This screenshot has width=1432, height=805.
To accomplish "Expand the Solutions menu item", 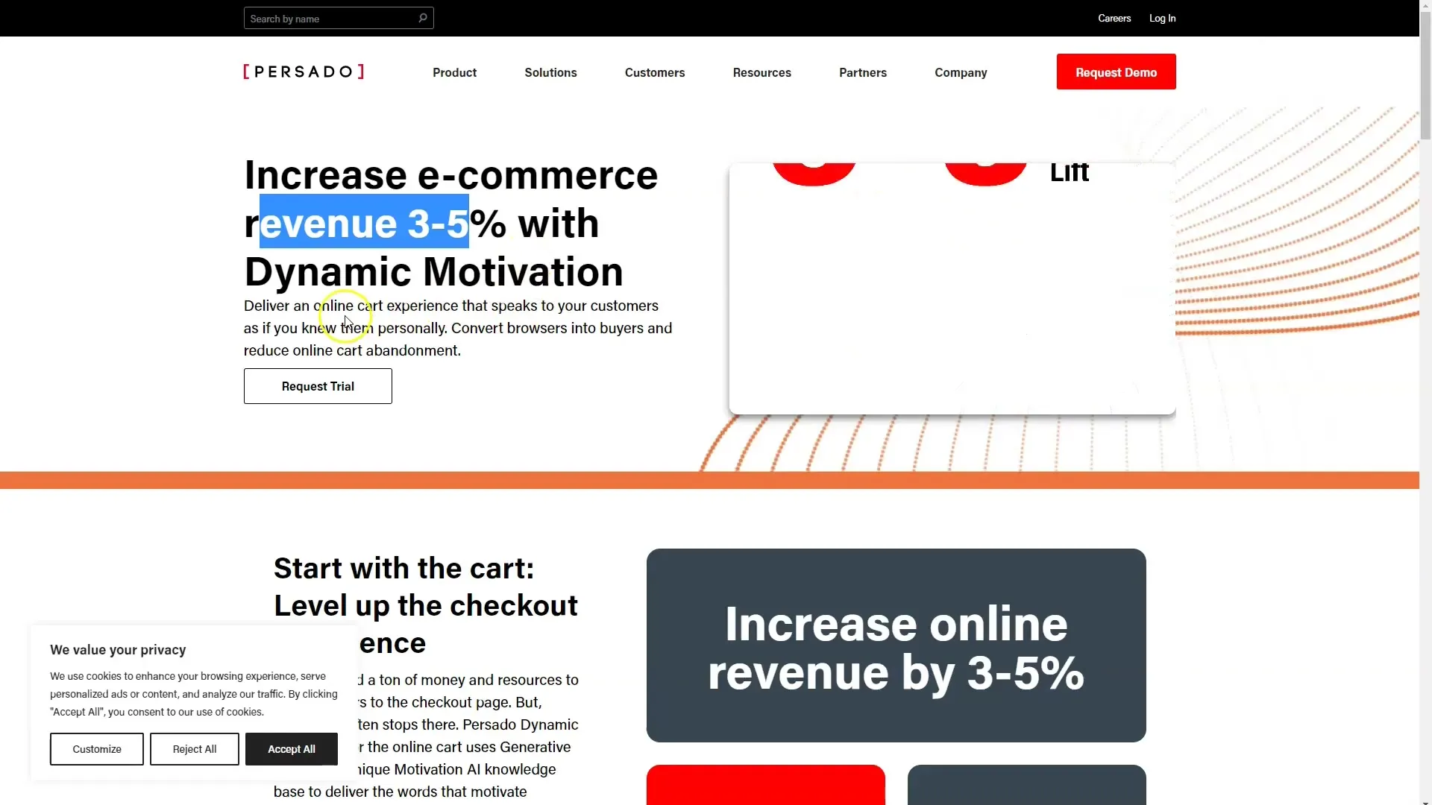I will [x=550, y=72].
